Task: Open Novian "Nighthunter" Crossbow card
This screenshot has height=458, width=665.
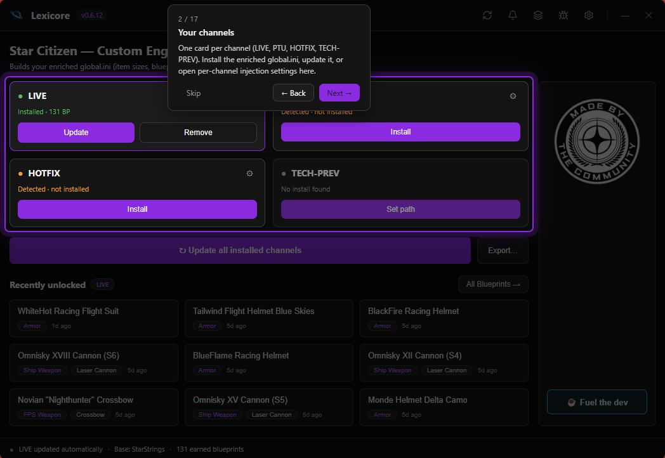Action: tap(94, 407)
